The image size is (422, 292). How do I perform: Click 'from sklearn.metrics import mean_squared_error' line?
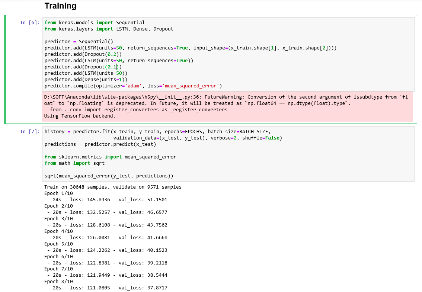click(111, 157)
